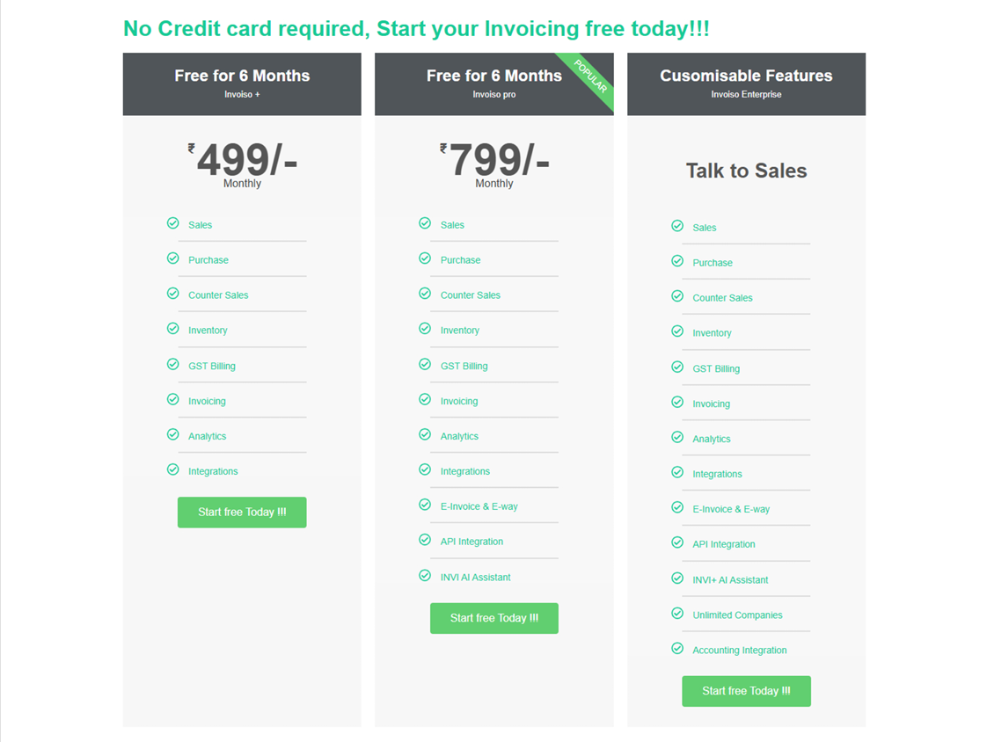Click check icon beside Analytics in Invoiso pro plan
This screenshot has width=987, height=742.
[x=425, y=434]
